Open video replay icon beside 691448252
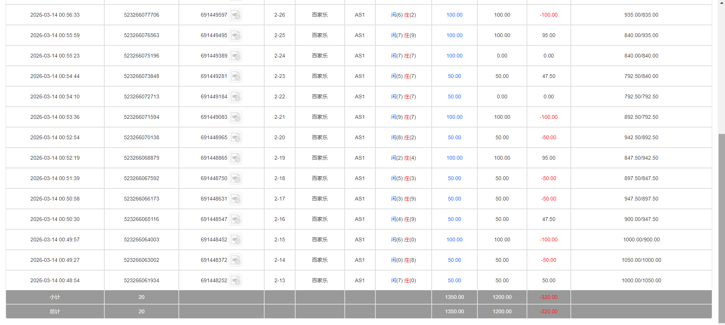The image size is (725, 325). (235, 281)
